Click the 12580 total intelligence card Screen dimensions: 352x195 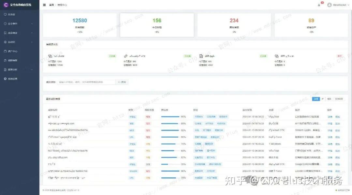(80, 25)
